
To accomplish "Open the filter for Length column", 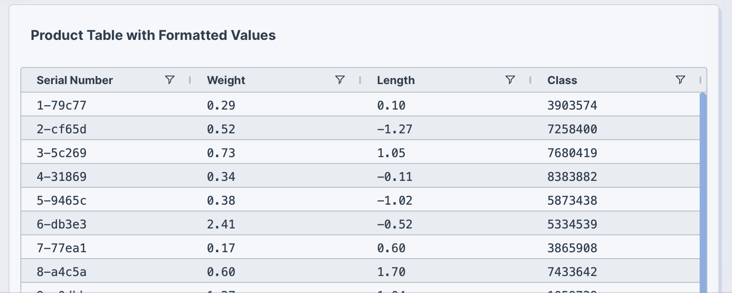I will [510, 80].
